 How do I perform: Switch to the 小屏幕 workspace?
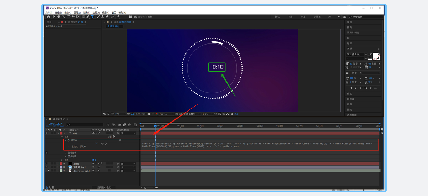(x=317, y=17)
